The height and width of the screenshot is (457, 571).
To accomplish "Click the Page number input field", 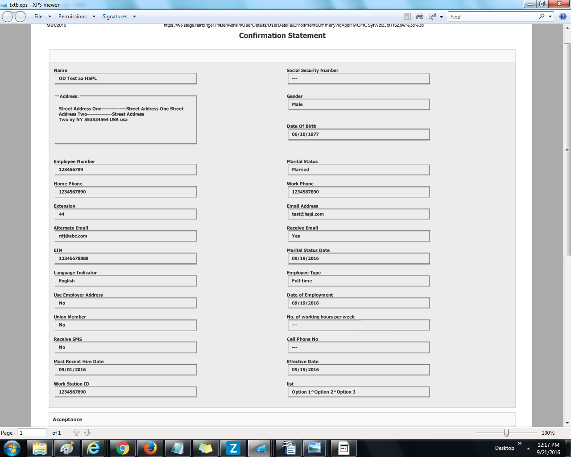I will click(32, 432).
